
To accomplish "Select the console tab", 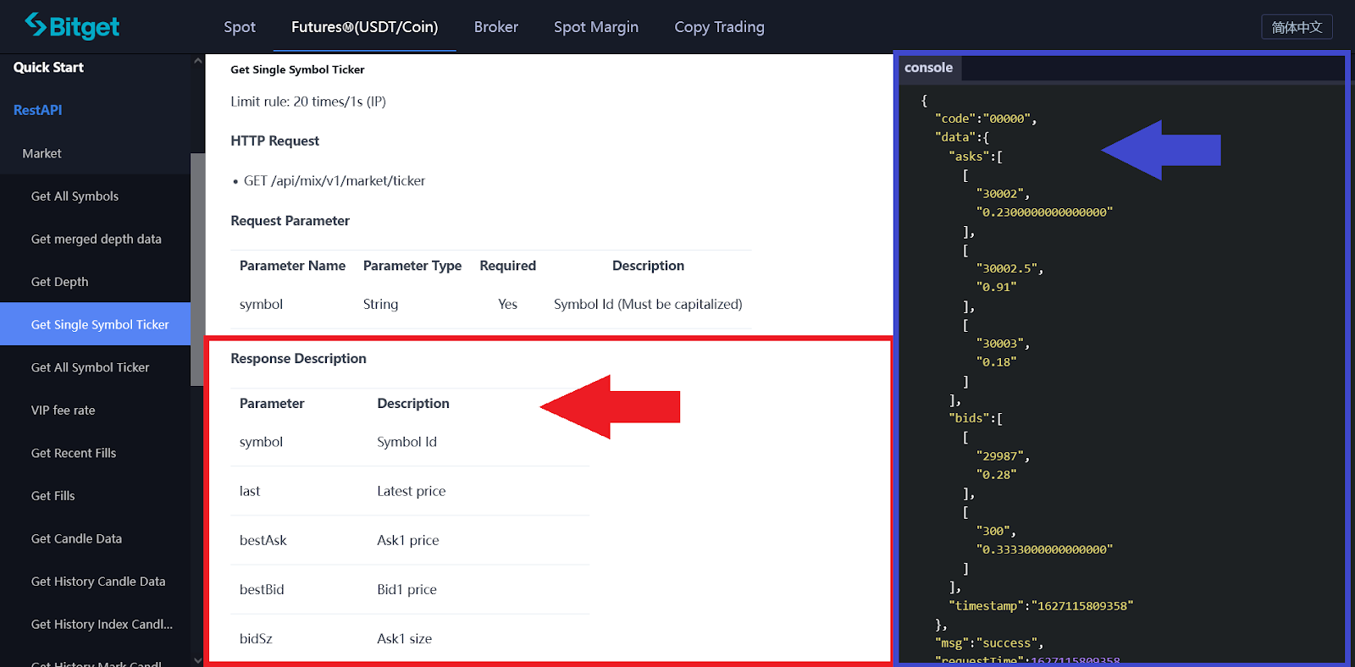I will 928,68.
